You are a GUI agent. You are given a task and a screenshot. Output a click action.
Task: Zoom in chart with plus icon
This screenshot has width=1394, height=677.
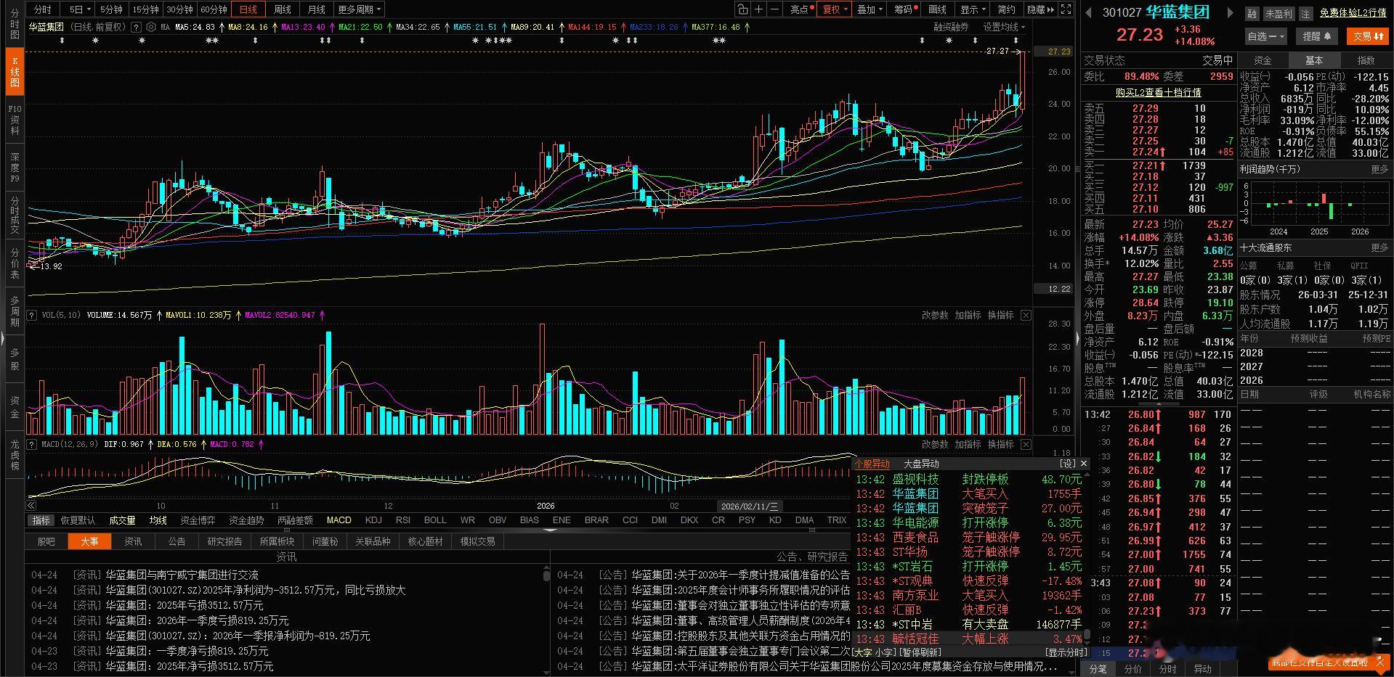point(758,9)
